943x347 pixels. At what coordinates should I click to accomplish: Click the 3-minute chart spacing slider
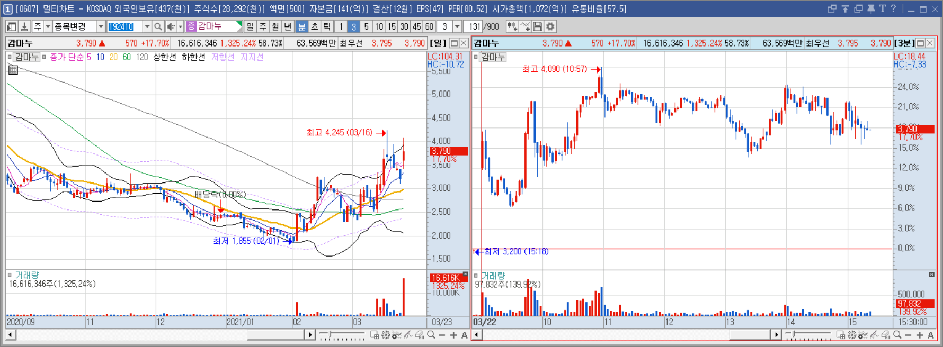pos(807,334)
